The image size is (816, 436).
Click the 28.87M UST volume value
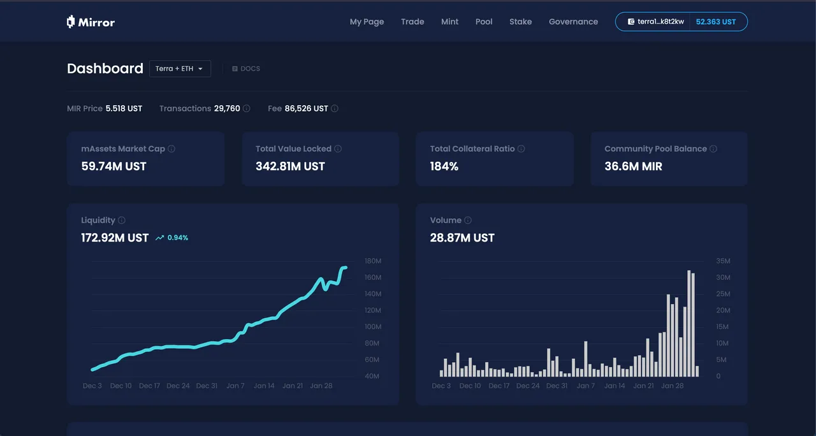click(462, 238)
